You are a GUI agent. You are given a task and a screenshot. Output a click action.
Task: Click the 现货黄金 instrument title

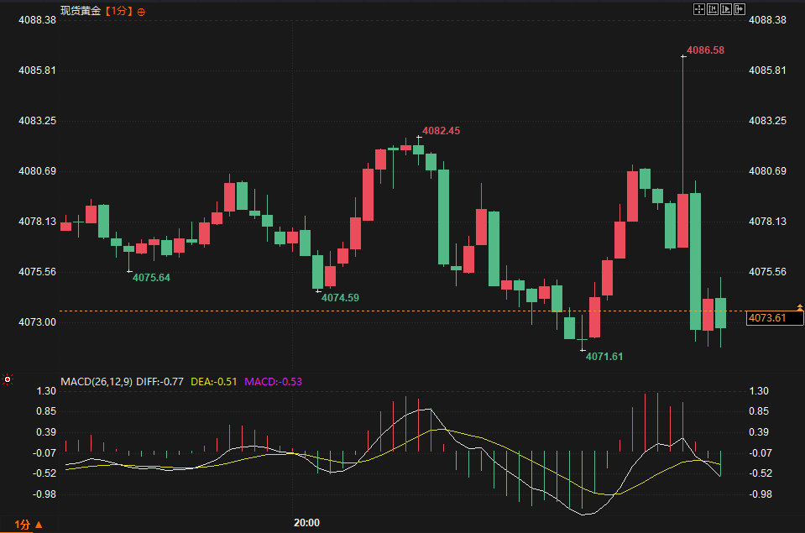[x=81, y=11]
